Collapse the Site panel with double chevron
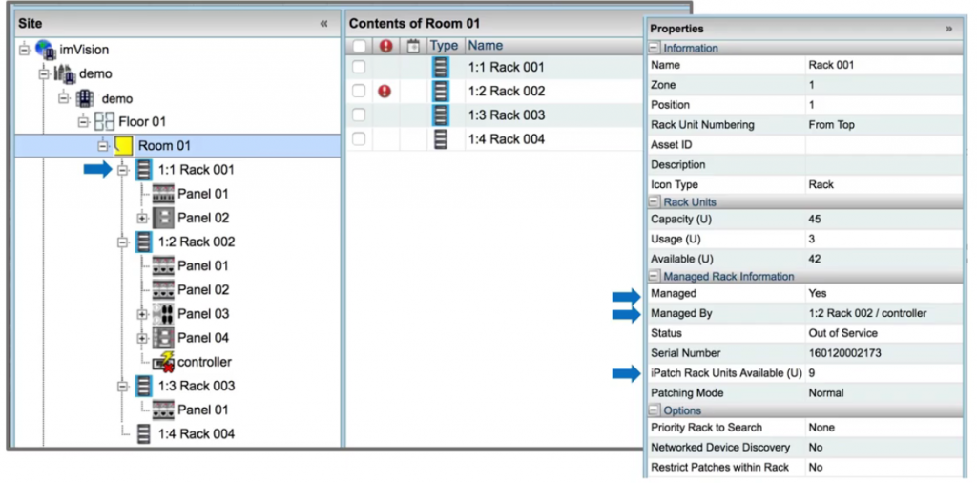This screenshot has height=483, width=977. (x=324, y=23)
